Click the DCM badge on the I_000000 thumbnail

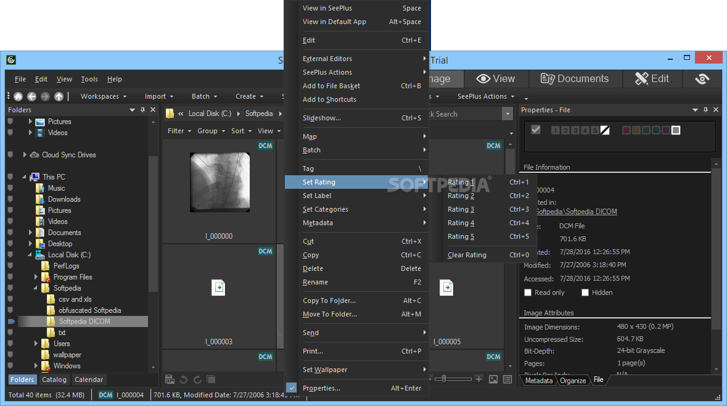tap(265, 146)
